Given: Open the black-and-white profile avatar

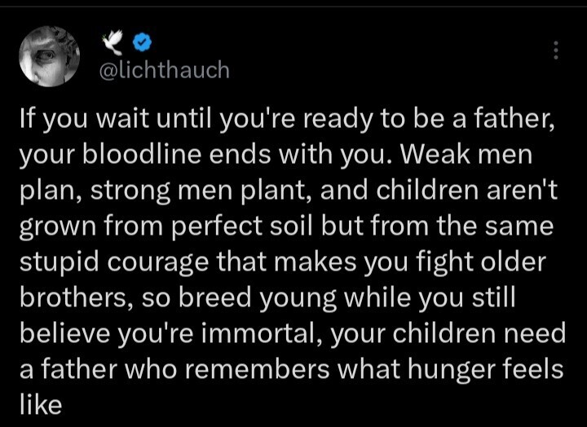Looking at the screenshot, I should pyautogui.click(x=50, y=56).
